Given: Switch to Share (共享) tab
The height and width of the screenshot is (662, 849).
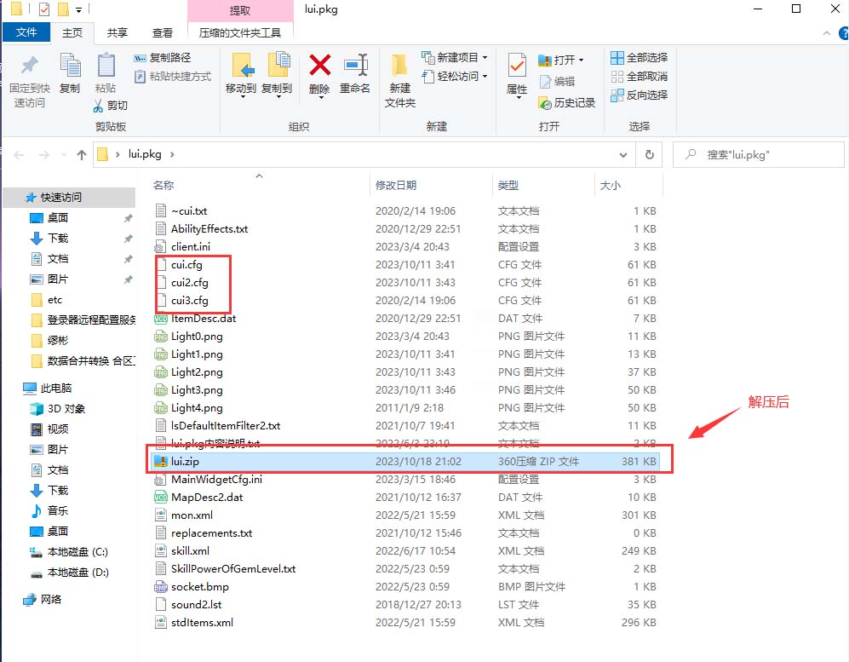Looking at the screenshot, I should coord(117,33).
